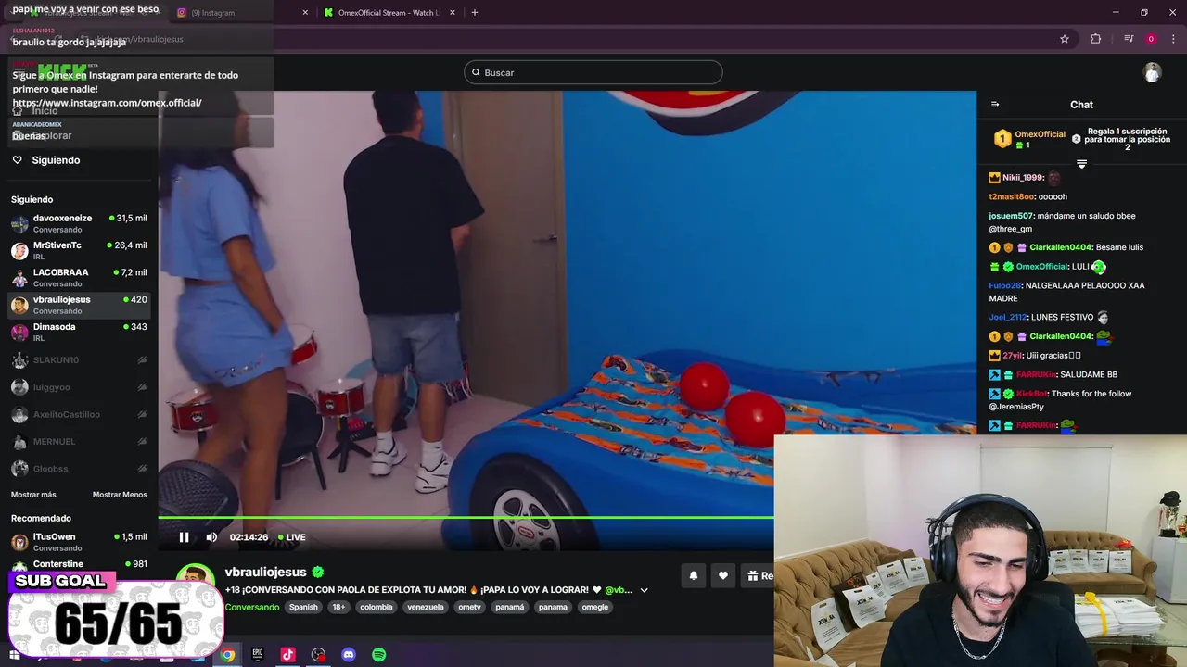Image resolution: width=1187 pixels, height=667 pixels.
Task: Toggle follow heart for vbrauliojesus
Action: 723,575
